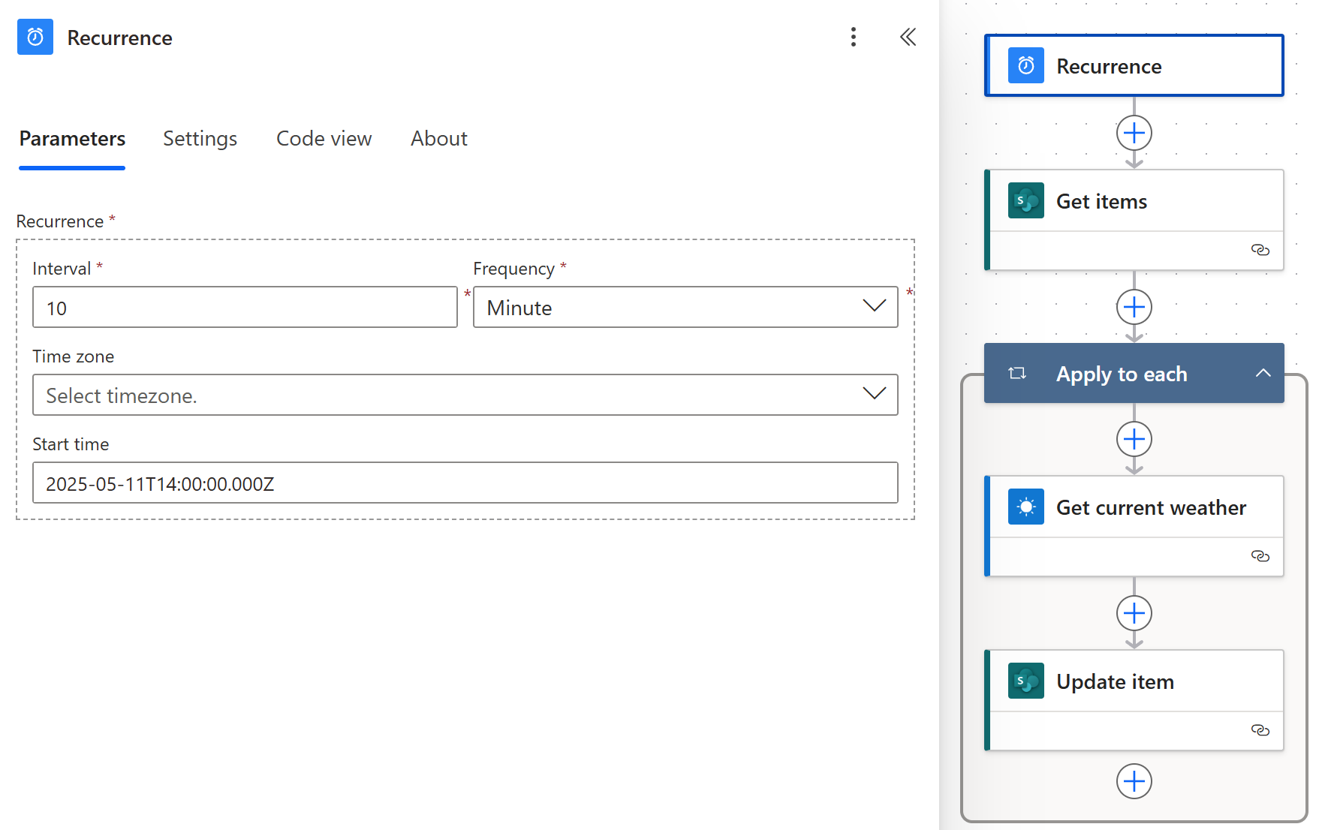Click the SharePoint icon on Update item

coord(1025,681)
